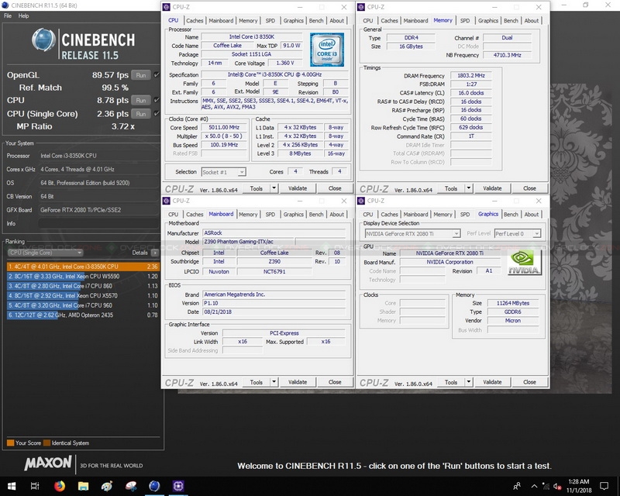Switch to Graphics tab in CPU-Z CPU-tab window

coord(294,21)
